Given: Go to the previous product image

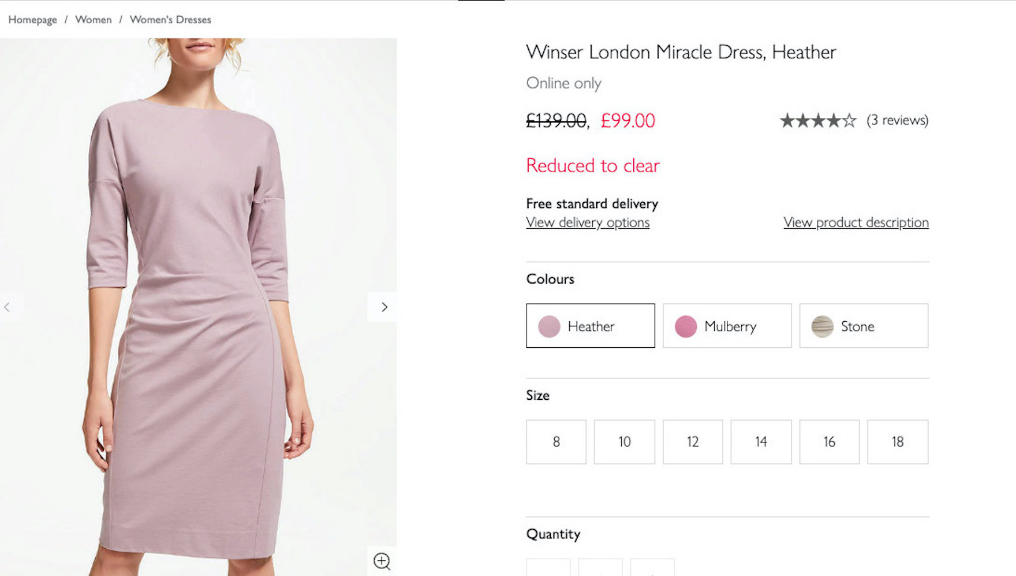Looking at the screenshot, I should click(8, 307).
